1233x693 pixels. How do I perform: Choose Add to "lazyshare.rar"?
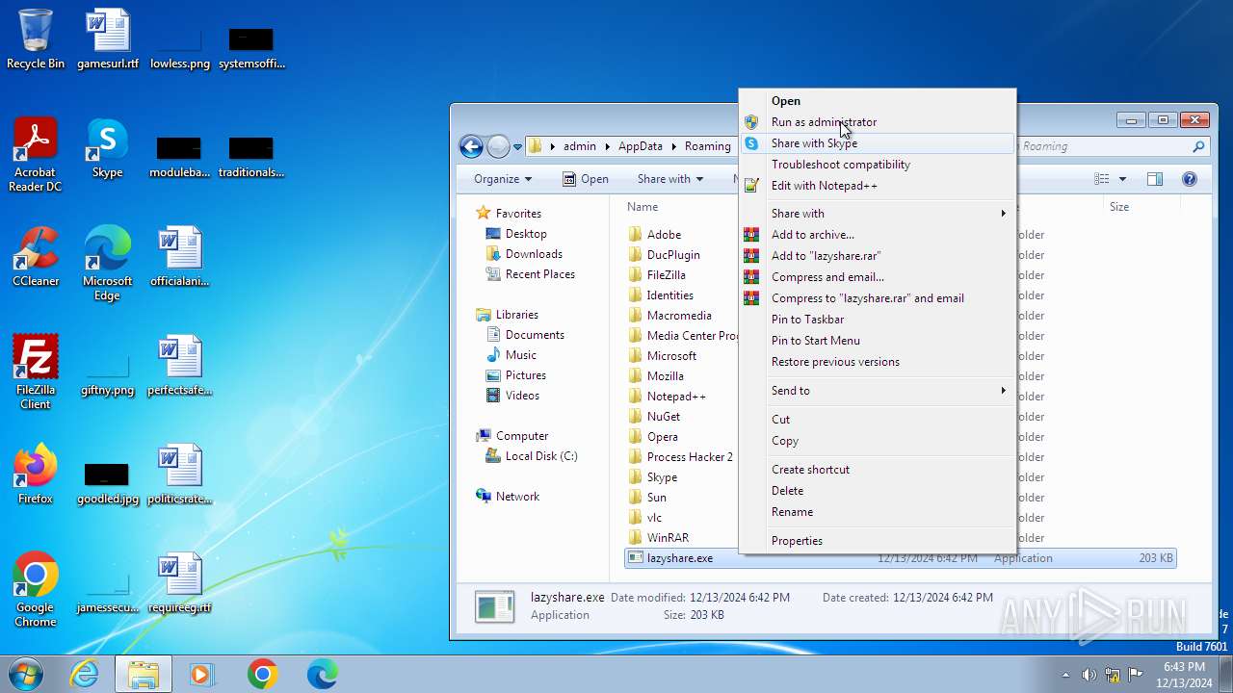[878, 255]
